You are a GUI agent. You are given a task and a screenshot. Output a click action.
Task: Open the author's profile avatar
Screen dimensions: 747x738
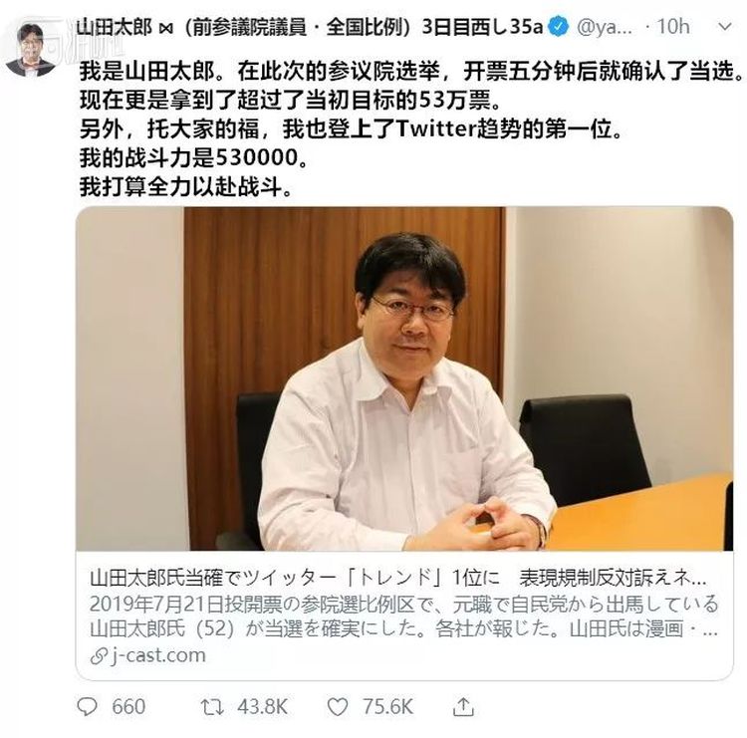[31, 50]
